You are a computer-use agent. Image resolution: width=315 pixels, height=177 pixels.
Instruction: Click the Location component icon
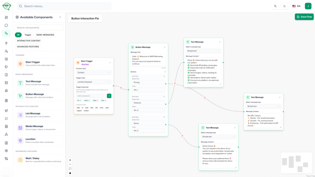(x=20, y=141)
